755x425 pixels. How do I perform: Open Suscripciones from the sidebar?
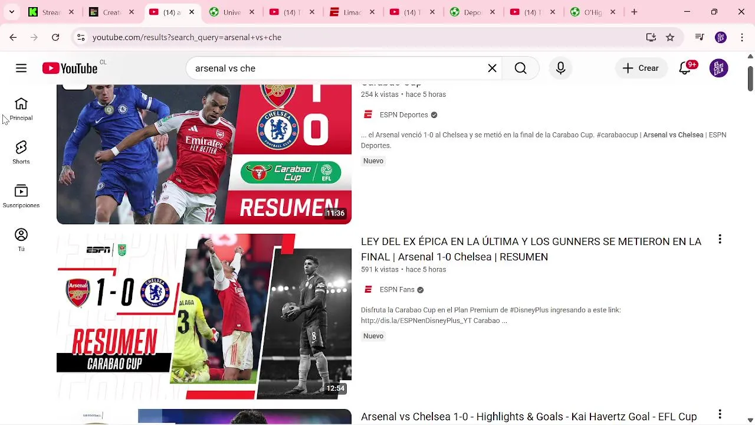(x=21, y=197)
